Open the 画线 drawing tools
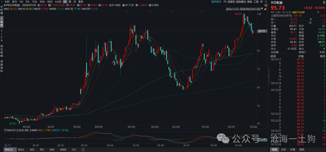 [x=250, y=2]
